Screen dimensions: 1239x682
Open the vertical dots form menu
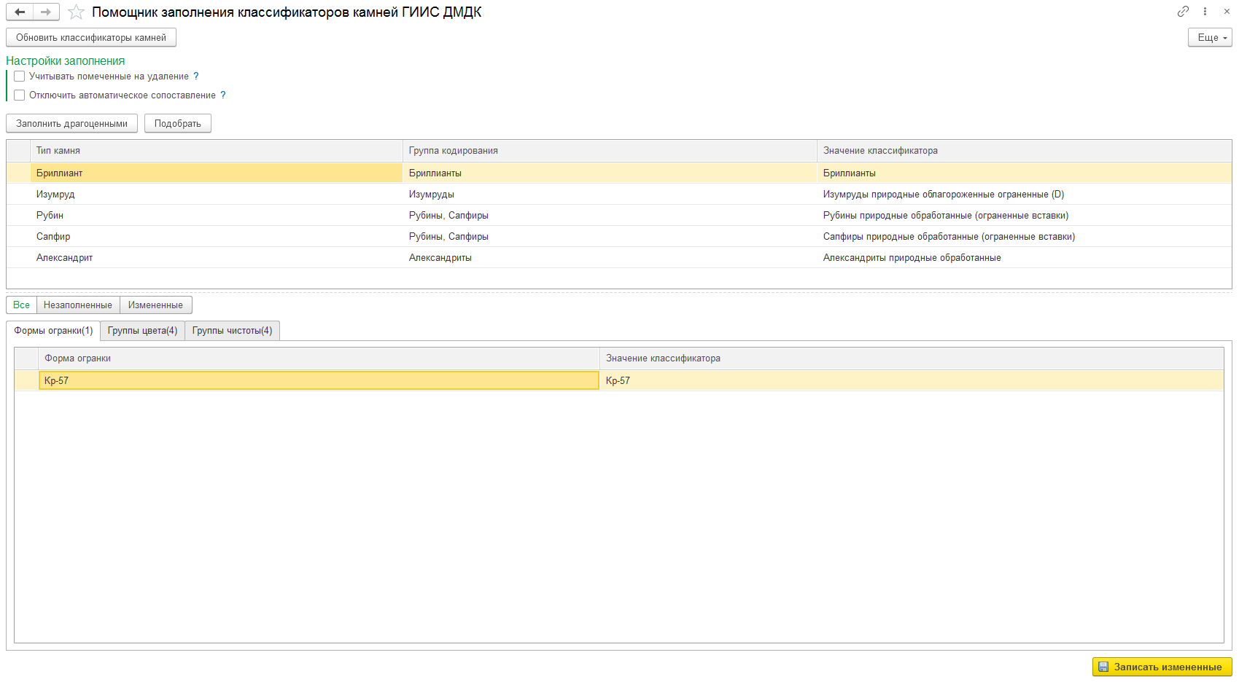(x=1205, y=11)
